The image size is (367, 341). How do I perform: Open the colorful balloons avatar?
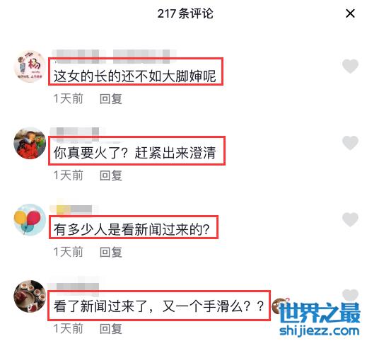pos(30,220)
